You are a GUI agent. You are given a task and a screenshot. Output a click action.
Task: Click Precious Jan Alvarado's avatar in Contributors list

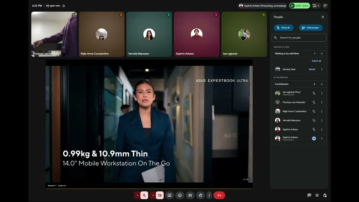[278, 102]
